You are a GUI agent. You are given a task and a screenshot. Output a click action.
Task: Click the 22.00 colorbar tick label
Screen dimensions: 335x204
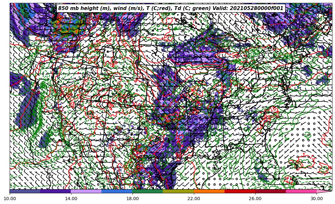click(194, 199)
